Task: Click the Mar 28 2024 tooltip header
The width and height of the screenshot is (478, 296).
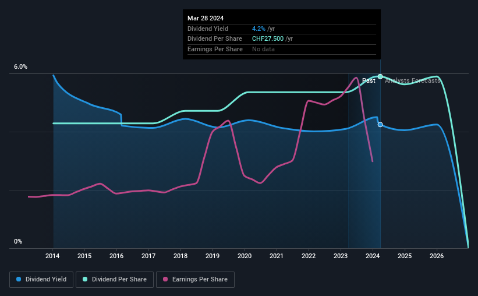Action: 206,18
